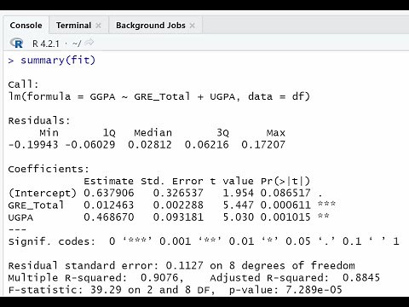Close the Terminal tab
Image resolution: width=409 pixels, height=307 pixels.
pos(98,26)
